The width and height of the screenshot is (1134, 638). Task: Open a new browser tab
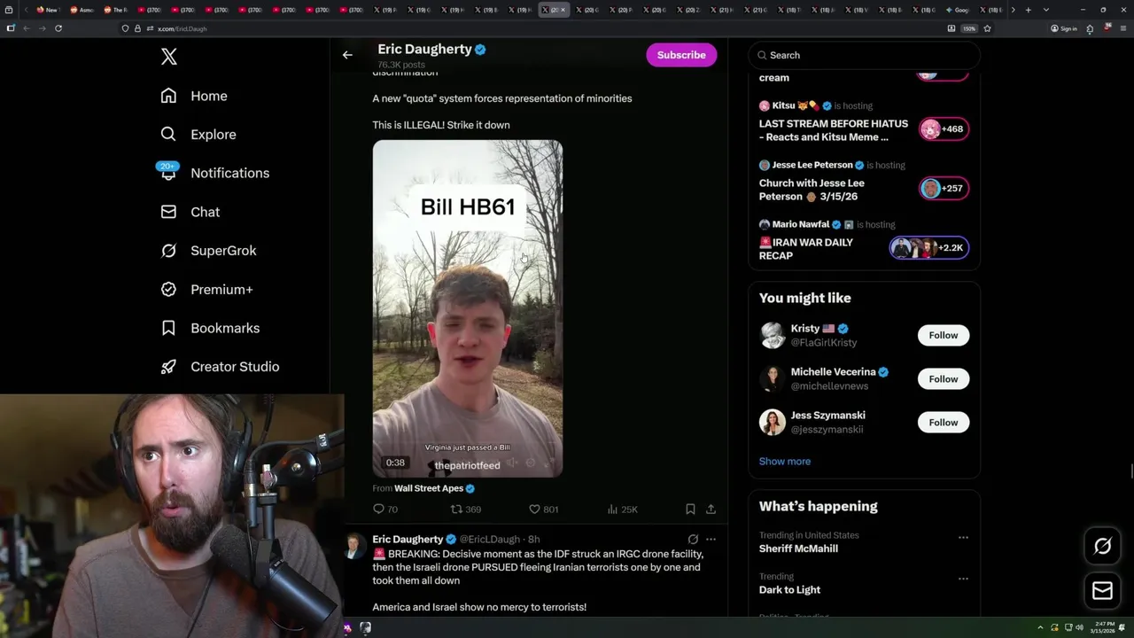tap(1028, 10)
